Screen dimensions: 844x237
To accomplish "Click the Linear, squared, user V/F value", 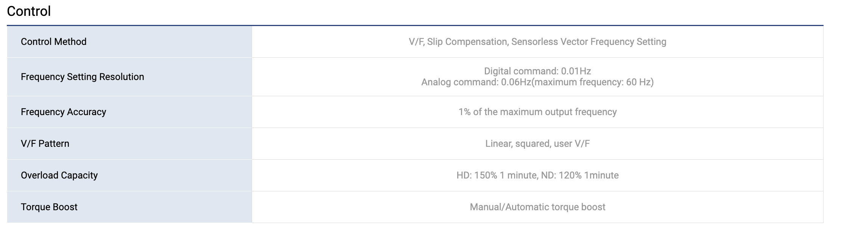I will click(x=537, y=143).
